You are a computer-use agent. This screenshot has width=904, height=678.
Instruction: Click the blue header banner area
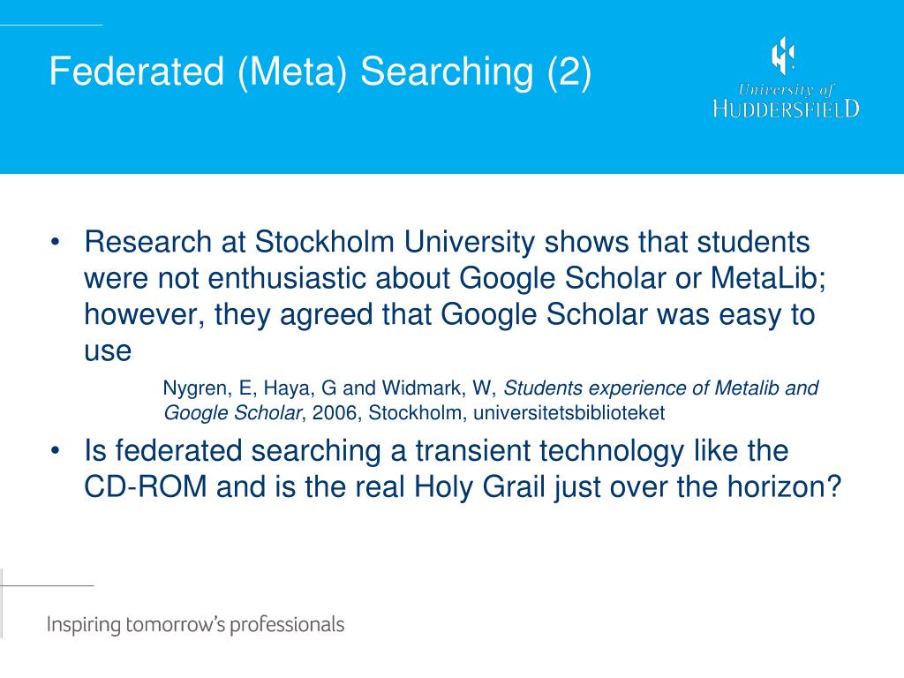452,87
